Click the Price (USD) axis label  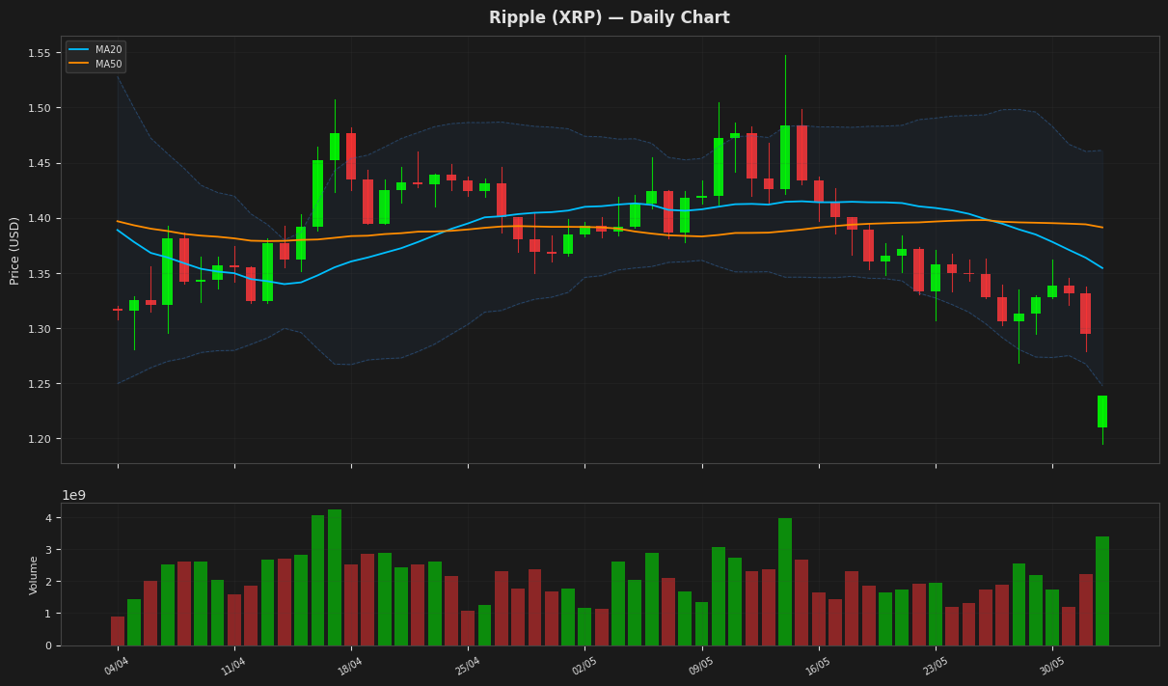(x=14, y=250)
